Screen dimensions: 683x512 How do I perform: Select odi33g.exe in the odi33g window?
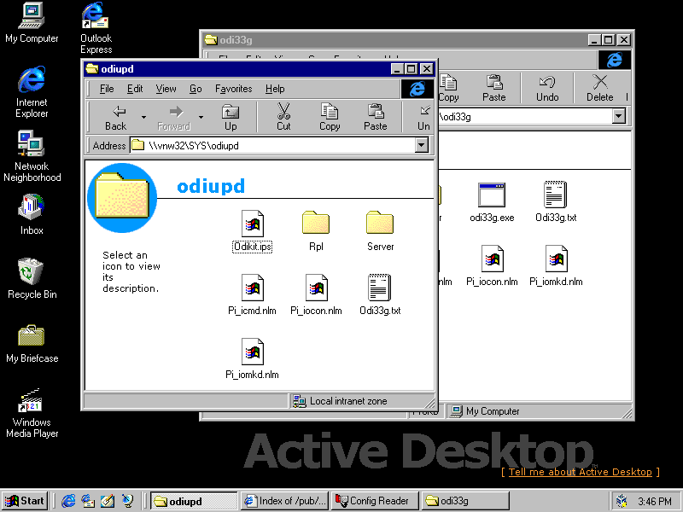coord(492,202)
